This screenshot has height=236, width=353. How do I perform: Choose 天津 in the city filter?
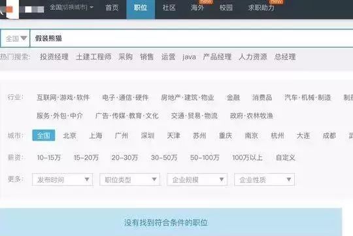[174, 135]
